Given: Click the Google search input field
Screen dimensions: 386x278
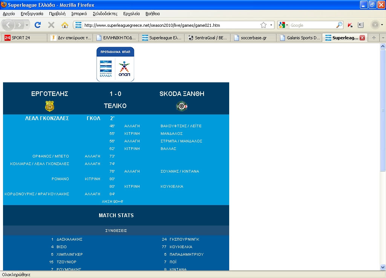Looking at the screenshot, I should (x=312, y=25).
